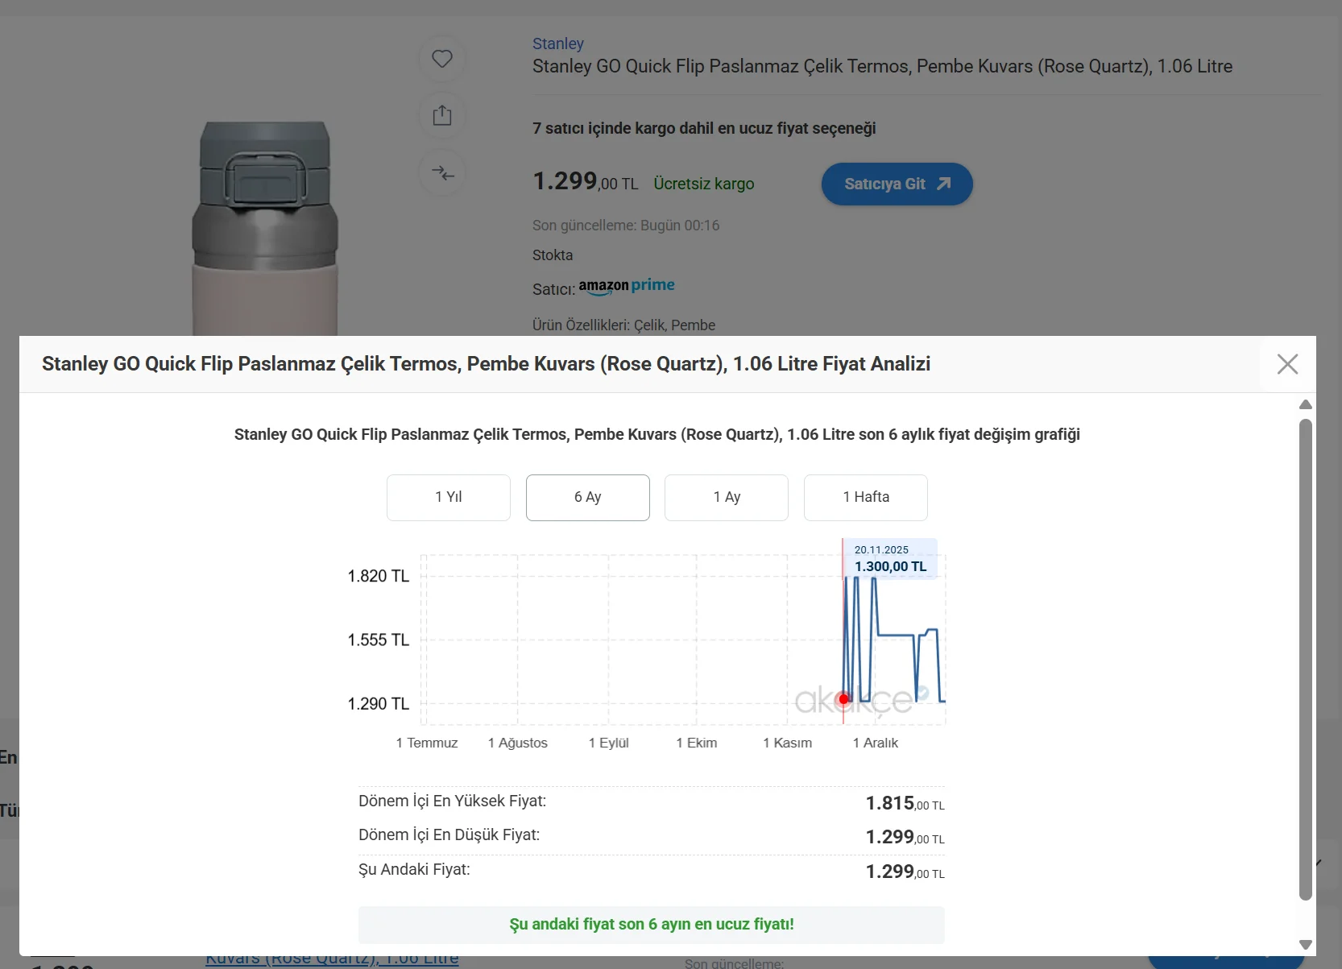
Task: Click the Amazon Prime seller logo
Action: click(626, 286)
